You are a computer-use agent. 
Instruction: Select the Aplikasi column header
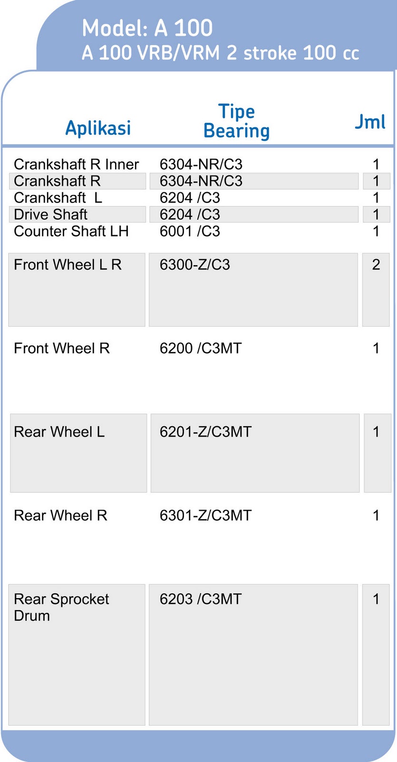[x=98, y=128]
